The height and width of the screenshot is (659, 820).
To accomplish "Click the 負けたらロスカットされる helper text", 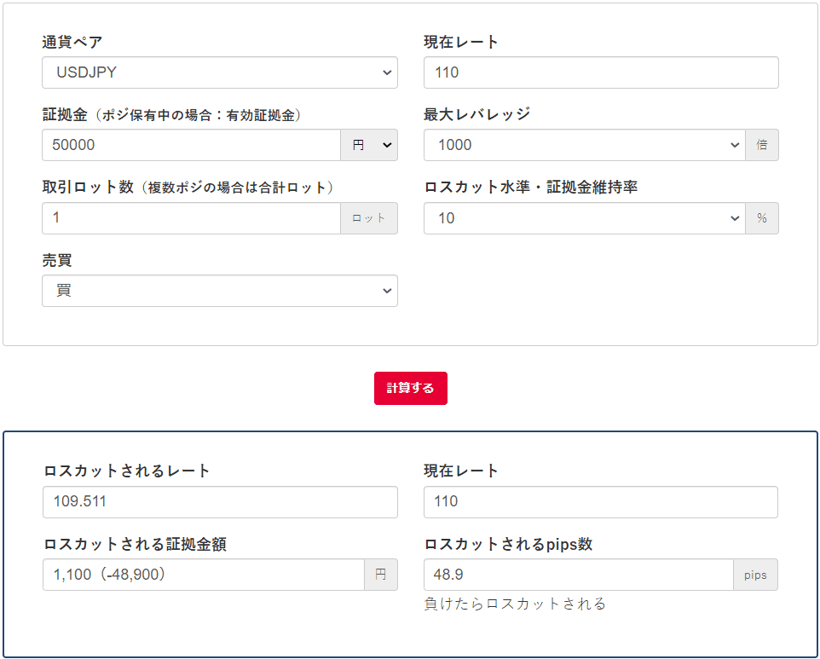I will coord(515,604).
